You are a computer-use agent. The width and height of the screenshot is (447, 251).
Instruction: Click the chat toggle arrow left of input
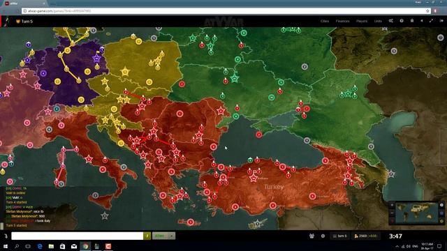coord(6,236)
